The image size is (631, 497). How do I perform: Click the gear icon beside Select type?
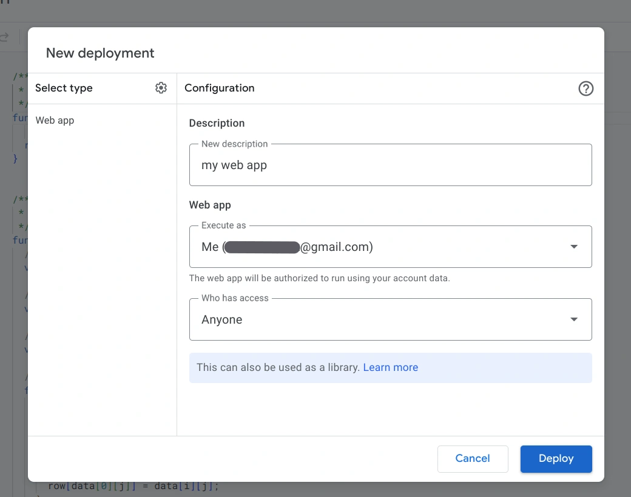pyautogui.click(x=161, y=88)
